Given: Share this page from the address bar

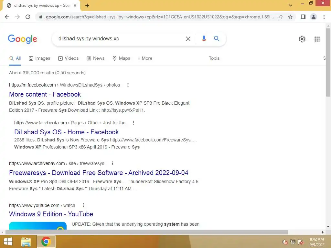Looking at the screenshot, I should (x=280, y=17).
